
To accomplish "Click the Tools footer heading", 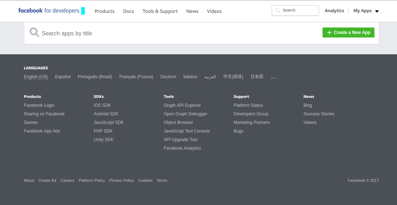I will tap(169, 96).
